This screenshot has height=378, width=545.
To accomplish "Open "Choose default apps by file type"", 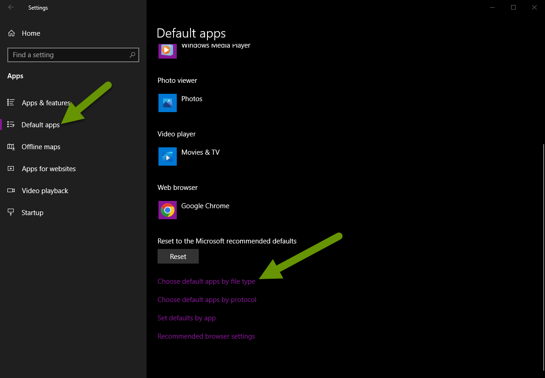I will click(x=206, y=281).
